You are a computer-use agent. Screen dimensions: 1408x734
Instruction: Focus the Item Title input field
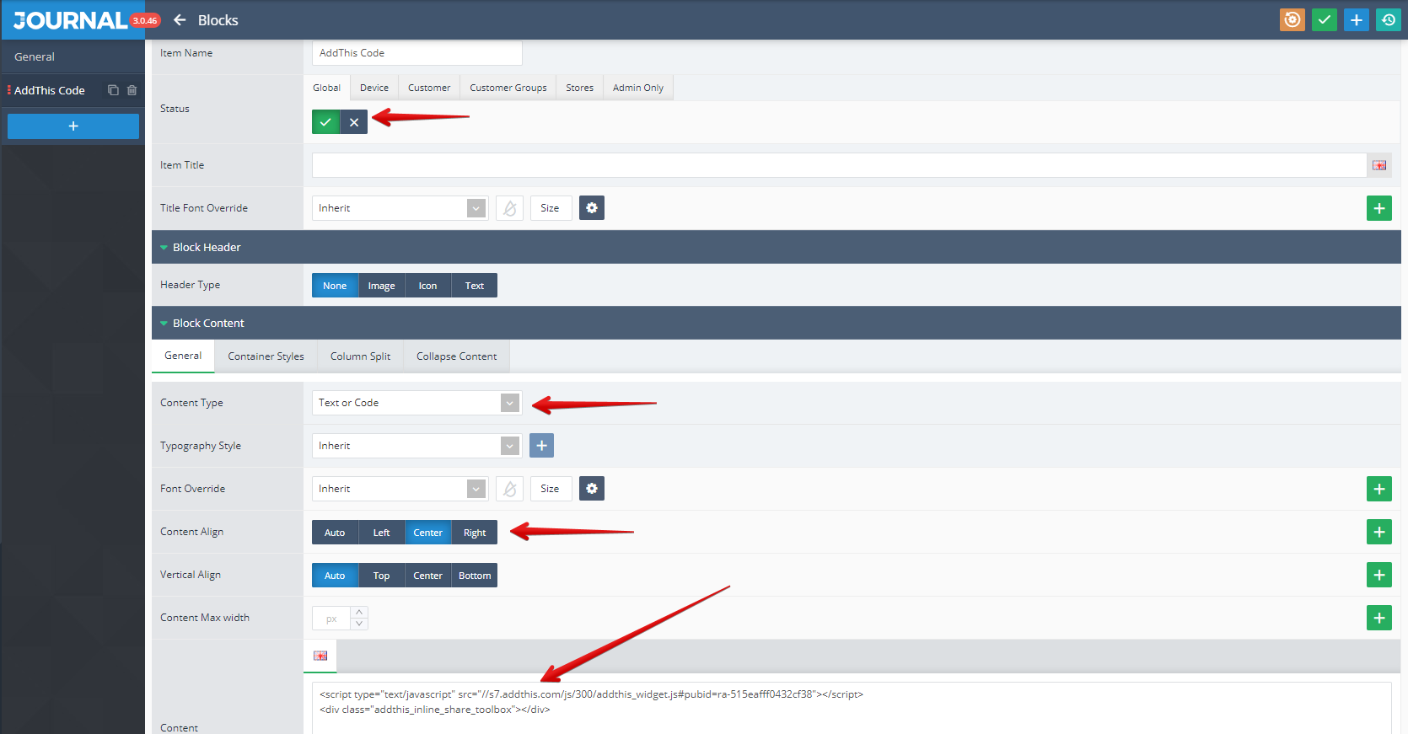coord(839,165)
